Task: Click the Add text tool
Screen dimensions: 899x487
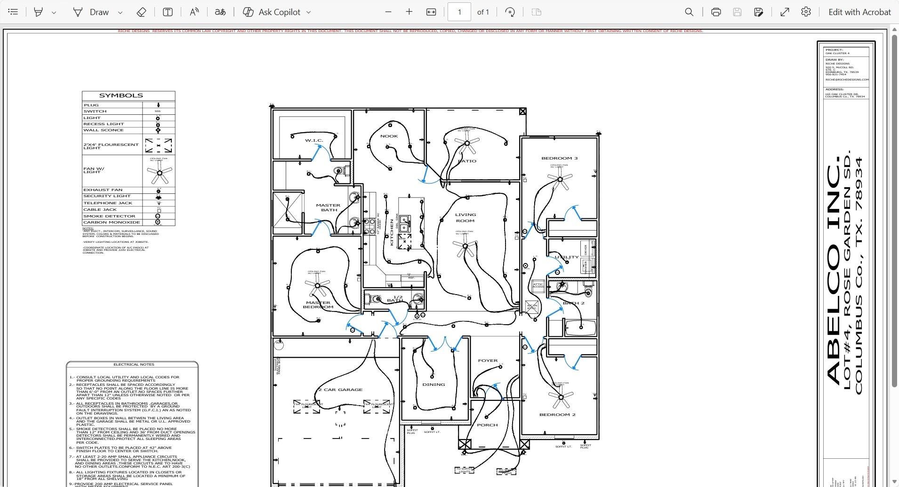Action: (x=168, y=12)
